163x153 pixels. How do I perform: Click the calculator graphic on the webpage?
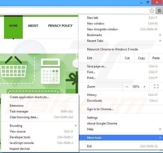(51, 71)
